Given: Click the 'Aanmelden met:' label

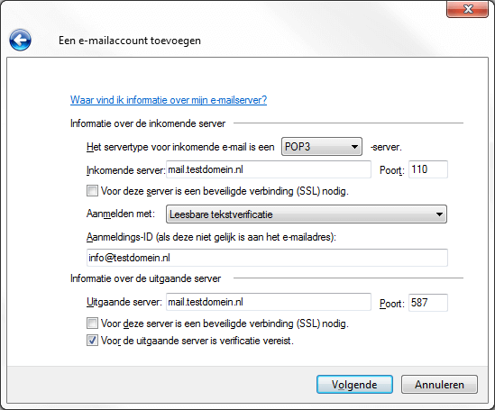Looking at the screenshot, I should click(x=121, y=214).
